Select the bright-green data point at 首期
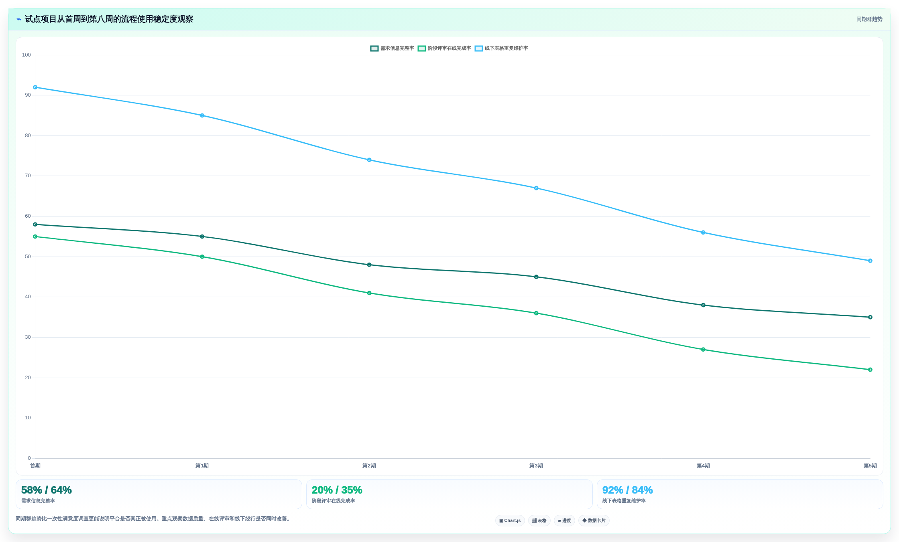This screenshot has height=542, width=899. (x=35, y=237)
